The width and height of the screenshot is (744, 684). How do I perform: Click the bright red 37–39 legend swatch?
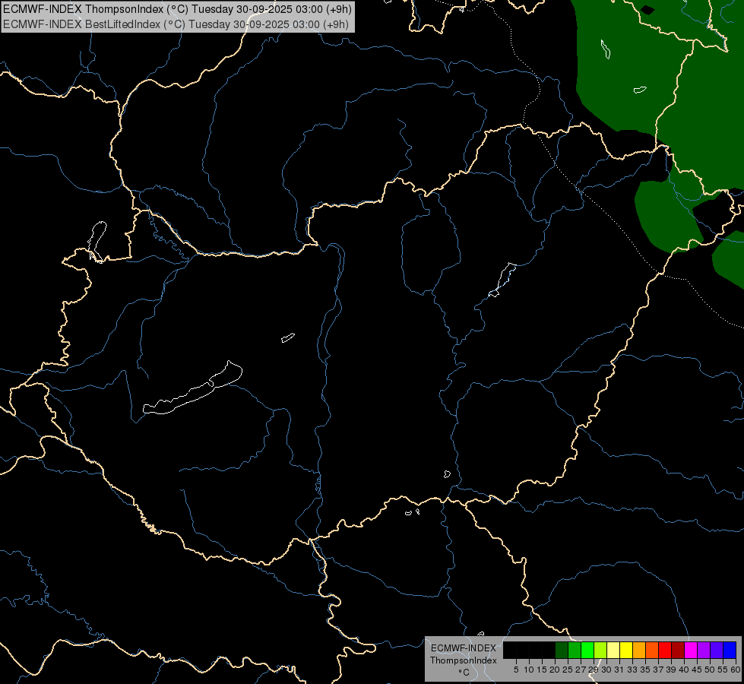pos(665,650)
